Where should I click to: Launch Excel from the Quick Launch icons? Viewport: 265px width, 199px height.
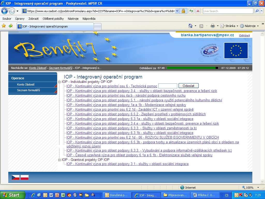coord(63,195)
